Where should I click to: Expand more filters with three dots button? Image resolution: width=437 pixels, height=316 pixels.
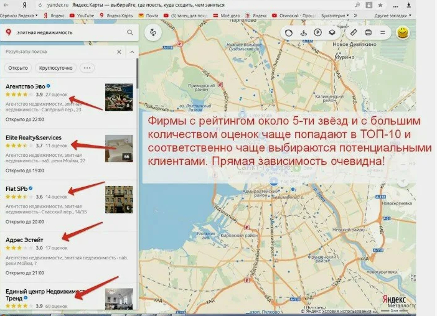coord(87,68)
